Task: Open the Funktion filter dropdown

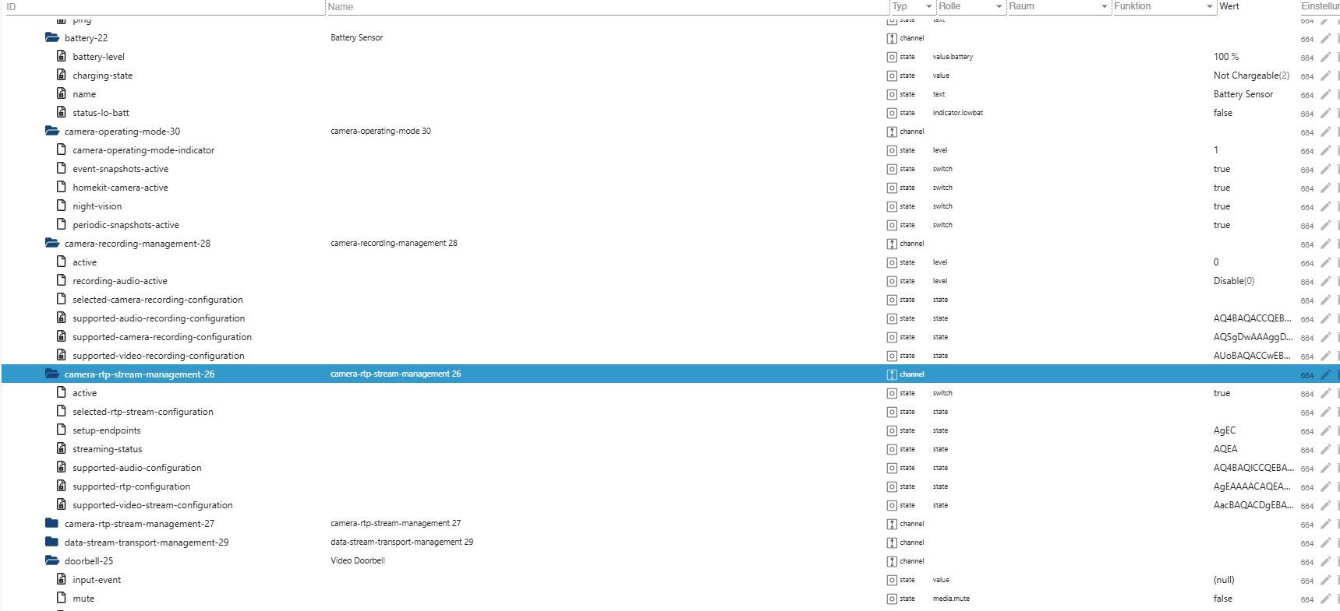Action: pos(1164,6)
